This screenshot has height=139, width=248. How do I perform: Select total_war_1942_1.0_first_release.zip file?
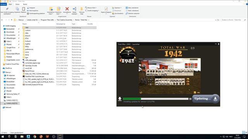point(37,74)
